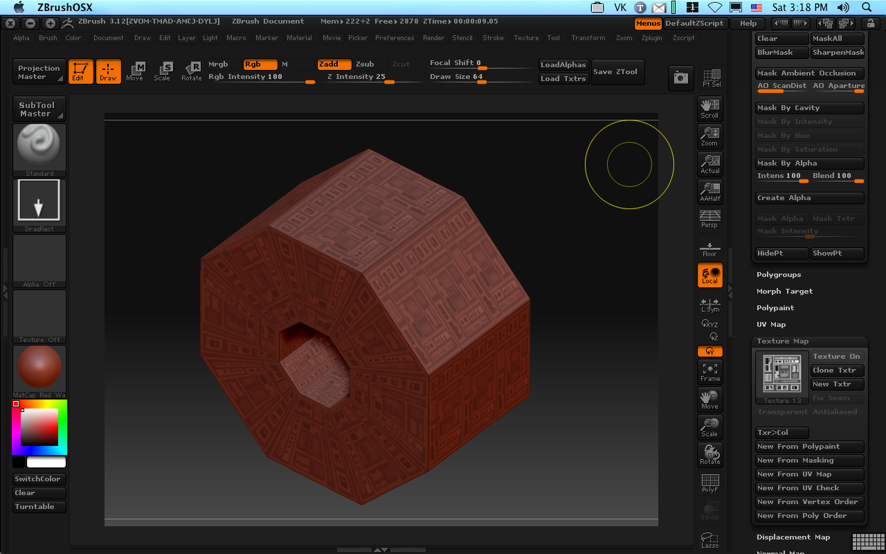Toggle PolyF polyframe display
Viewport: 886px width, 554px height.
pos(709,483)
